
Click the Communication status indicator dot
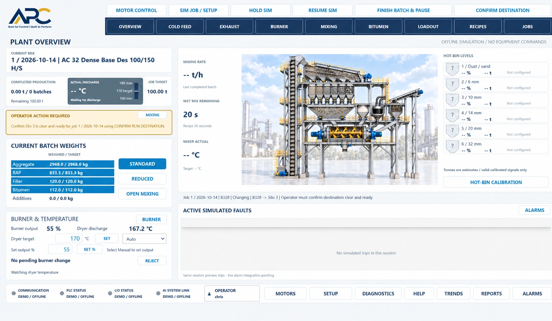tap(14, 293)
